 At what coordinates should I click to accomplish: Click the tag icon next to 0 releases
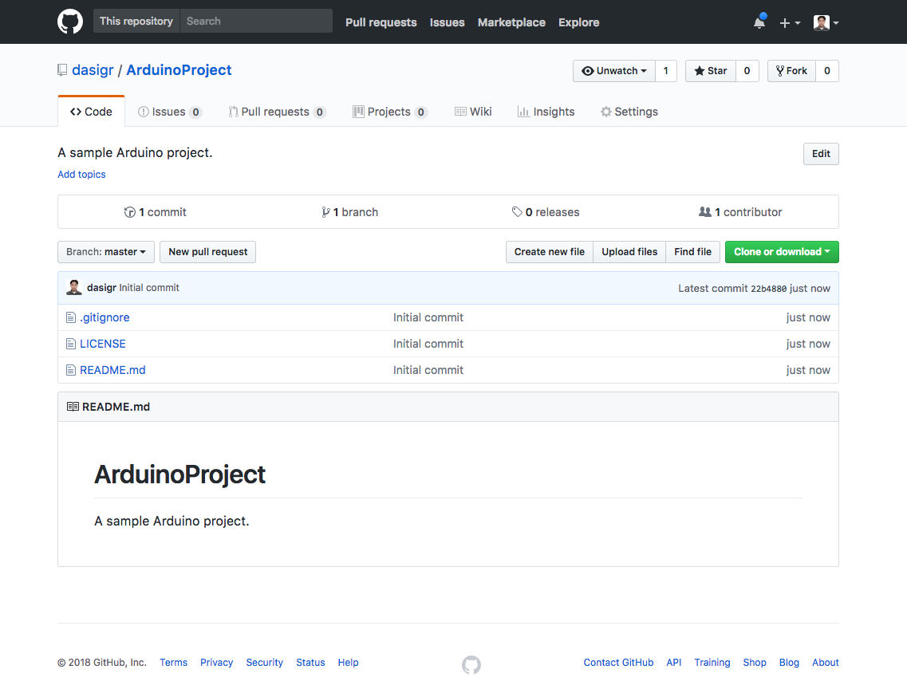(x=517, y=212)
